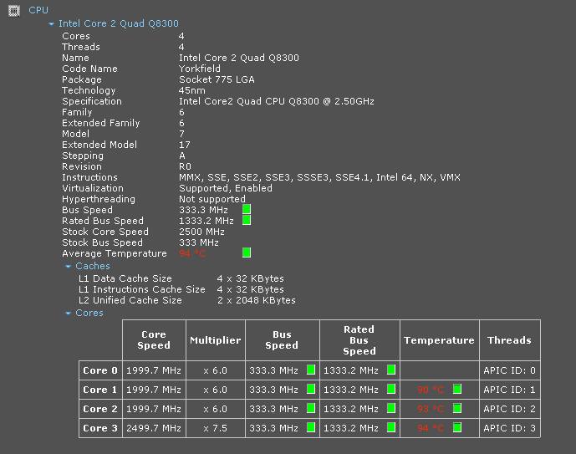Click green graph indicator next to Bus Speed 333.3 MHz
This screenshot has width=576, height=454.
[247, 209]
